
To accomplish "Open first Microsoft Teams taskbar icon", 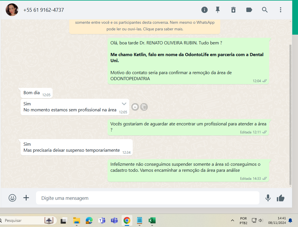I will 102,220.
